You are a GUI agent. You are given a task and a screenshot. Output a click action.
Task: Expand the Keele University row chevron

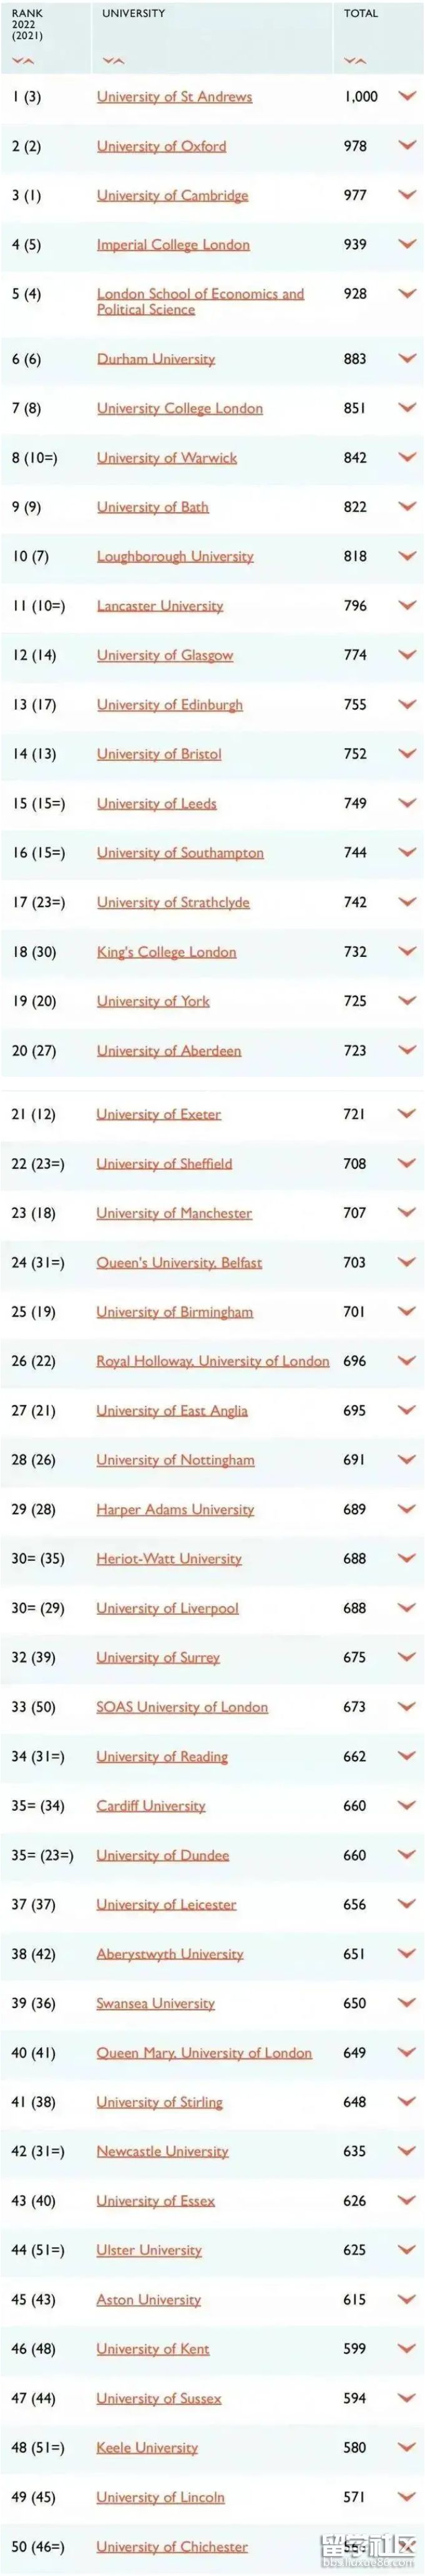[406, 2447]
